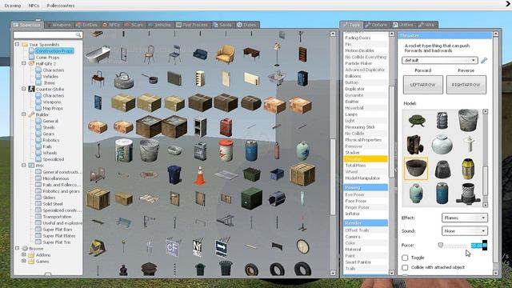
Task: Select the Super Flat Bars list
Action: point(57,230)
